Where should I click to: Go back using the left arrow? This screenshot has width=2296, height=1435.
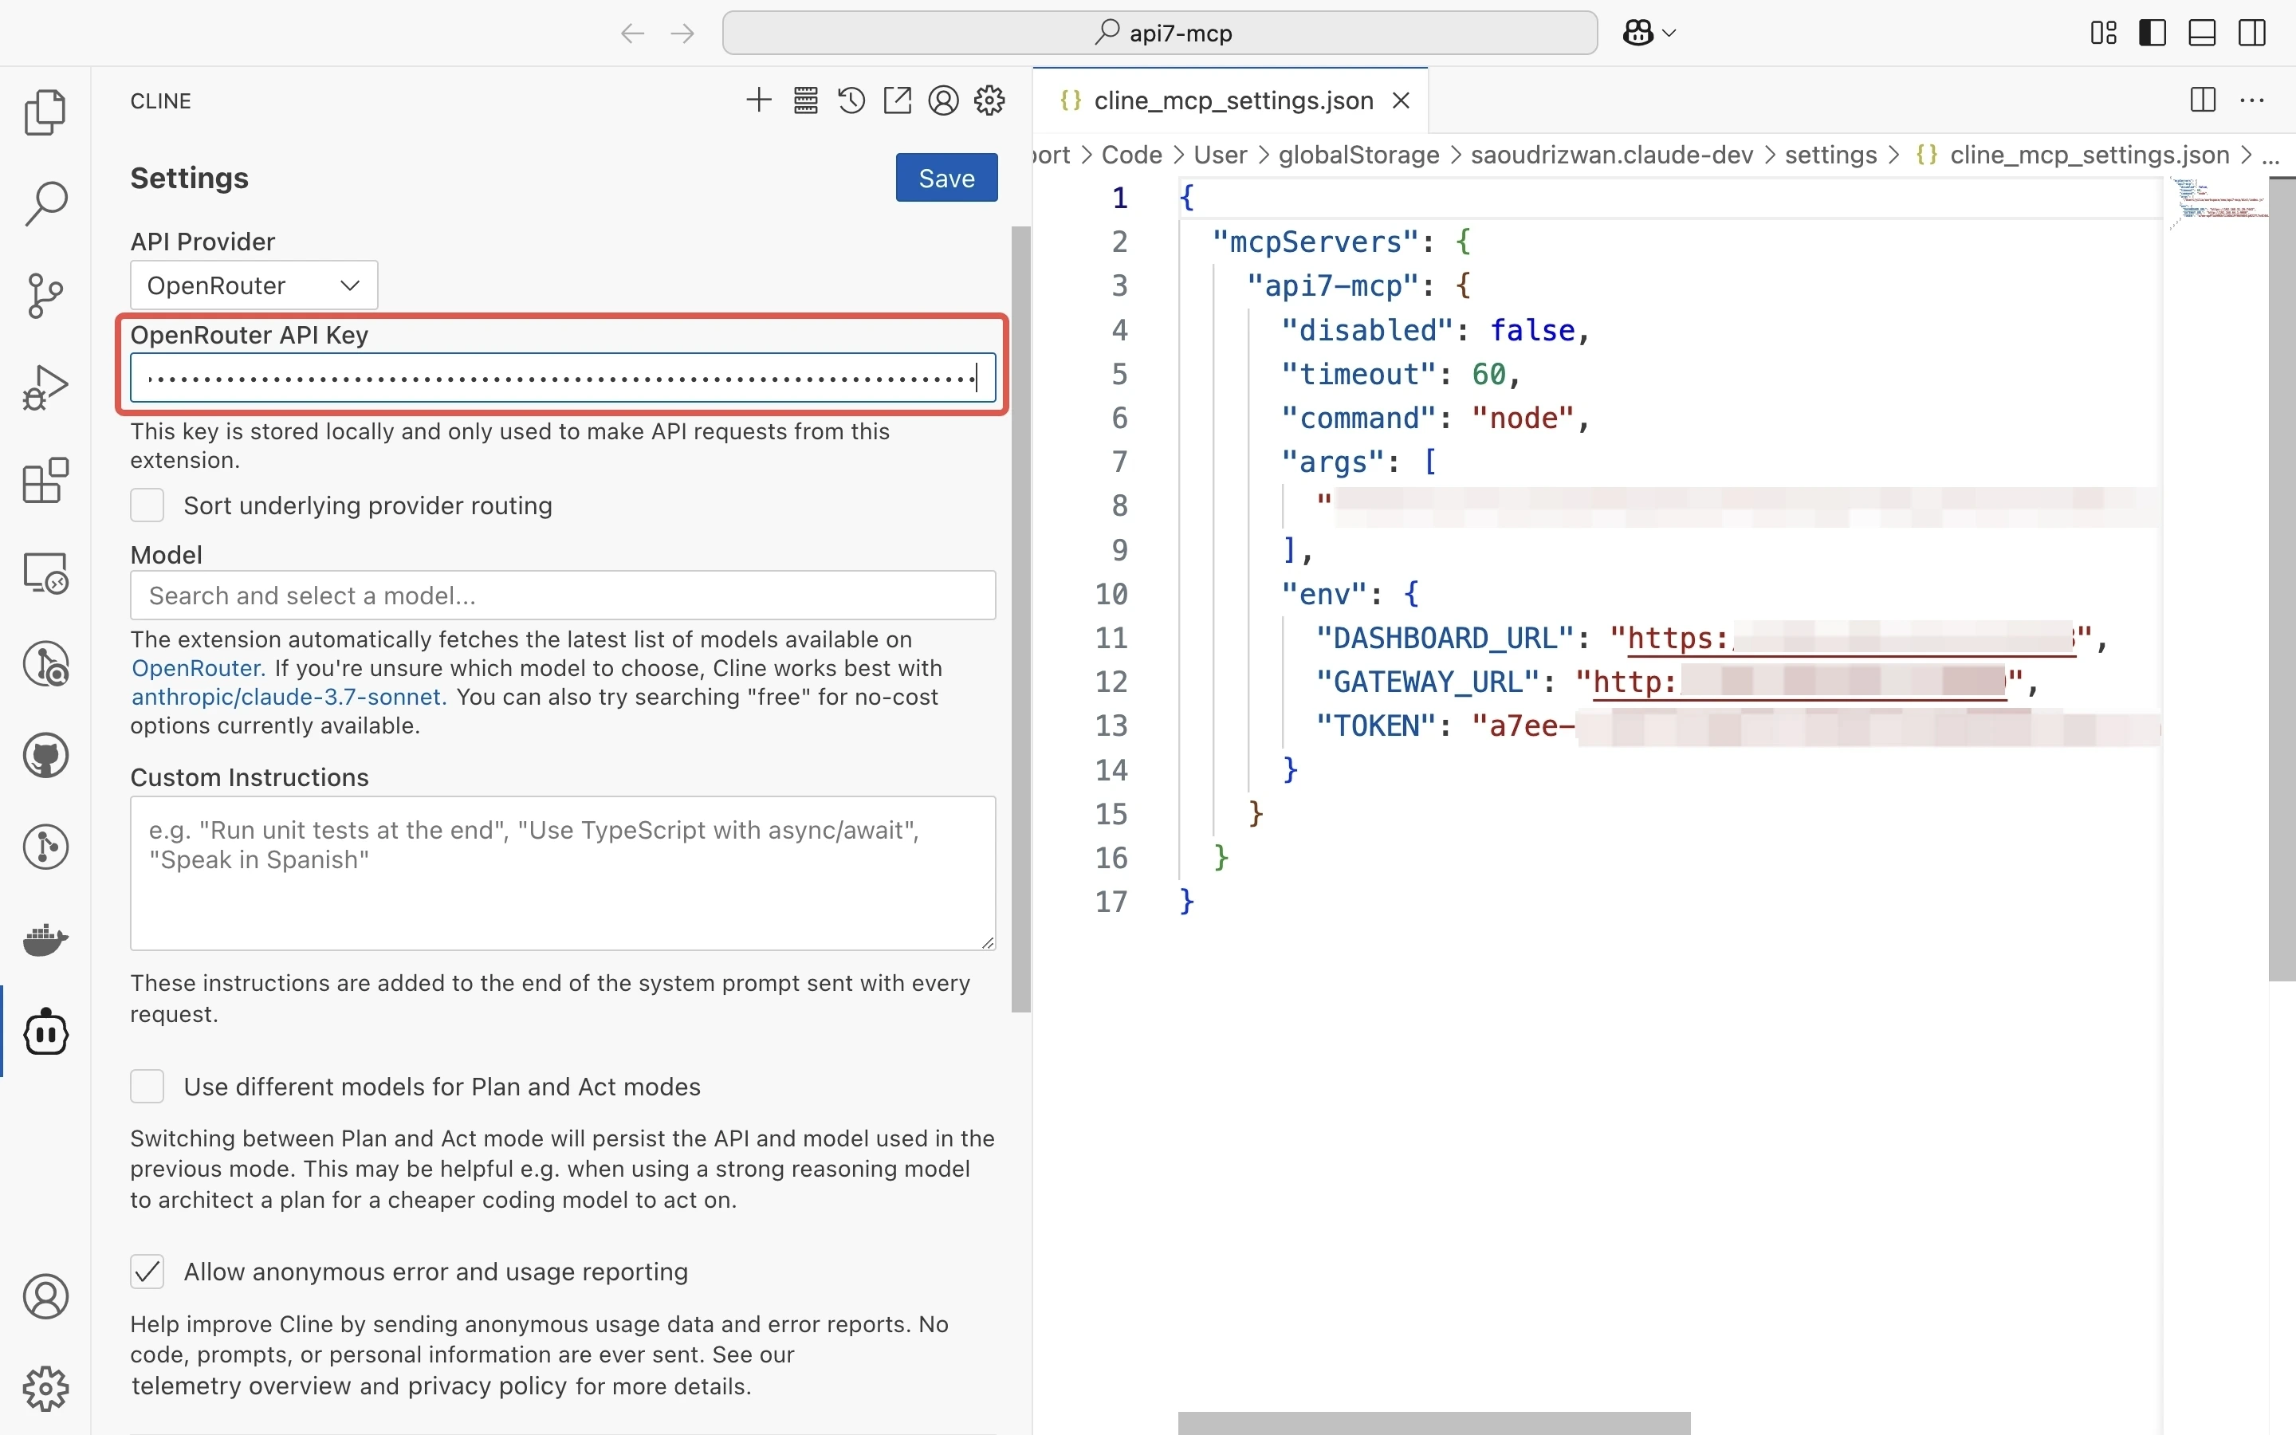[633, 33]
